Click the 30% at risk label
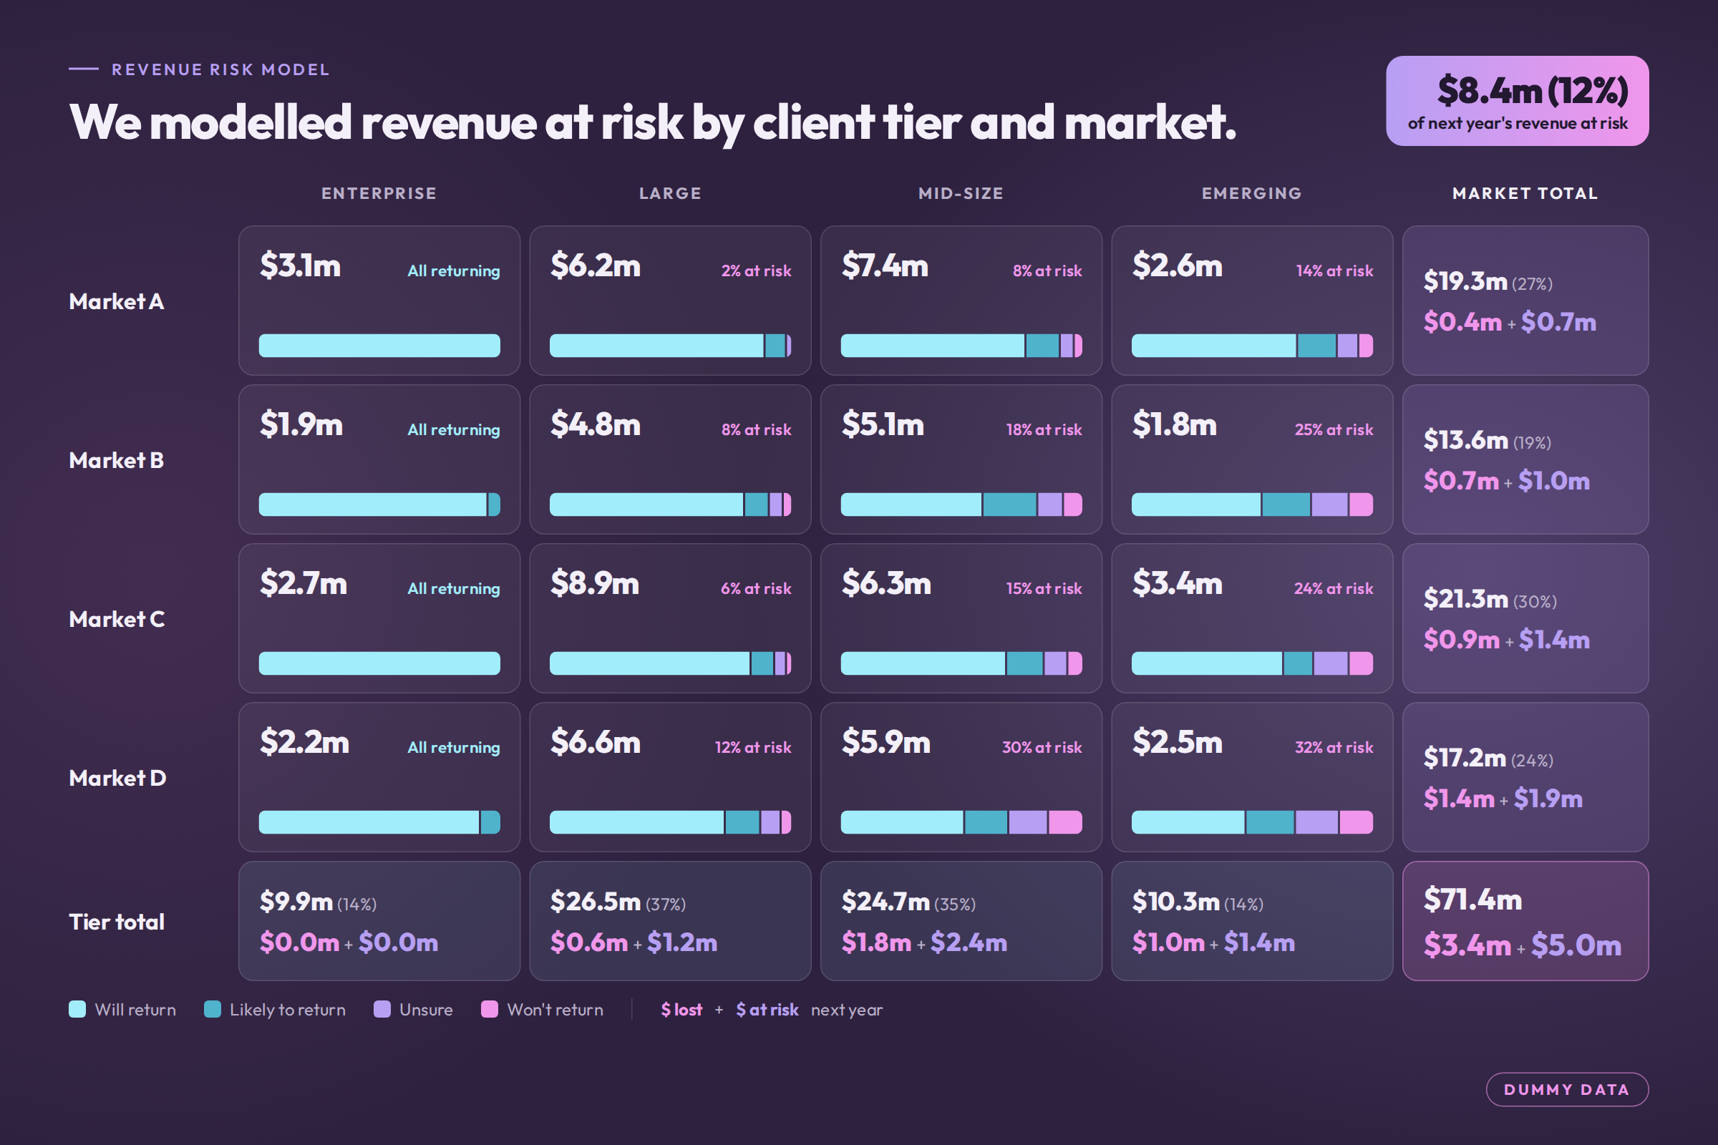 pyautogui.click(x=1042, y=748)
